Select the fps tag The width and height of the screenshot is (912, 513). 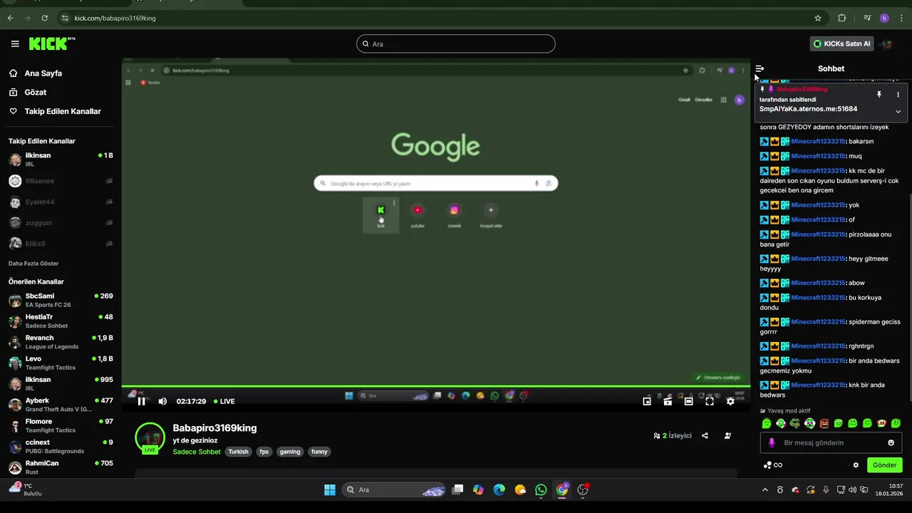[x=264, y=452]
